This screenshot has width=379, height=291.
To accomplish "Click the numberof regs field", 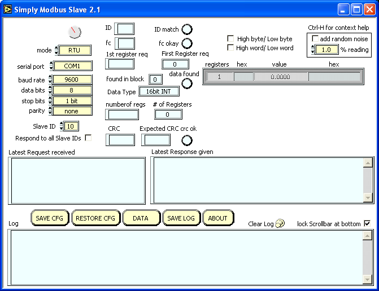I will 122,114.
